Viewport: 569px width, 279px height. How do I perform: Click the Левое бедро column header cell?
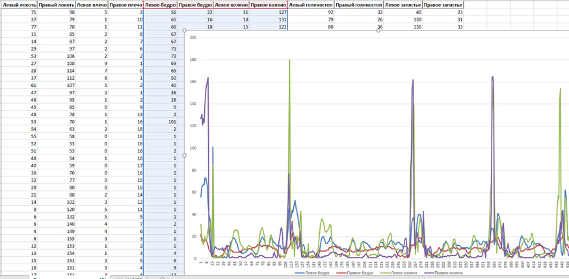point(160,5)
